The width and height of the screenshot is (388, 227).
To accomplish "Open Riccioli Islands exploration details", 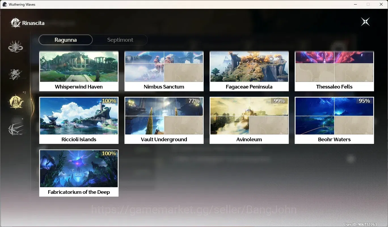I will (79, 120).
